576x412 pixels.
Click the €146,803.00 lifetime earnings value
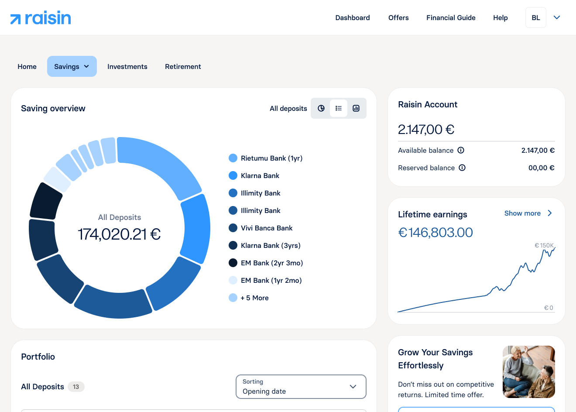[x=435, y=233]
